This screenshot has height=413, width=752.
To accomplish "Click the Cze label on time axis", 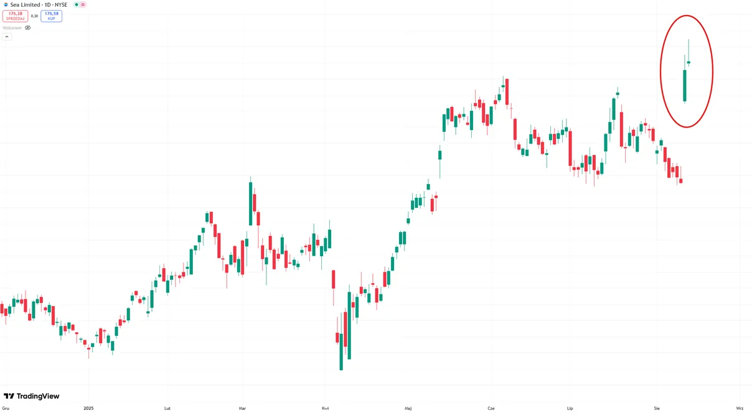I will coord(491,408).
